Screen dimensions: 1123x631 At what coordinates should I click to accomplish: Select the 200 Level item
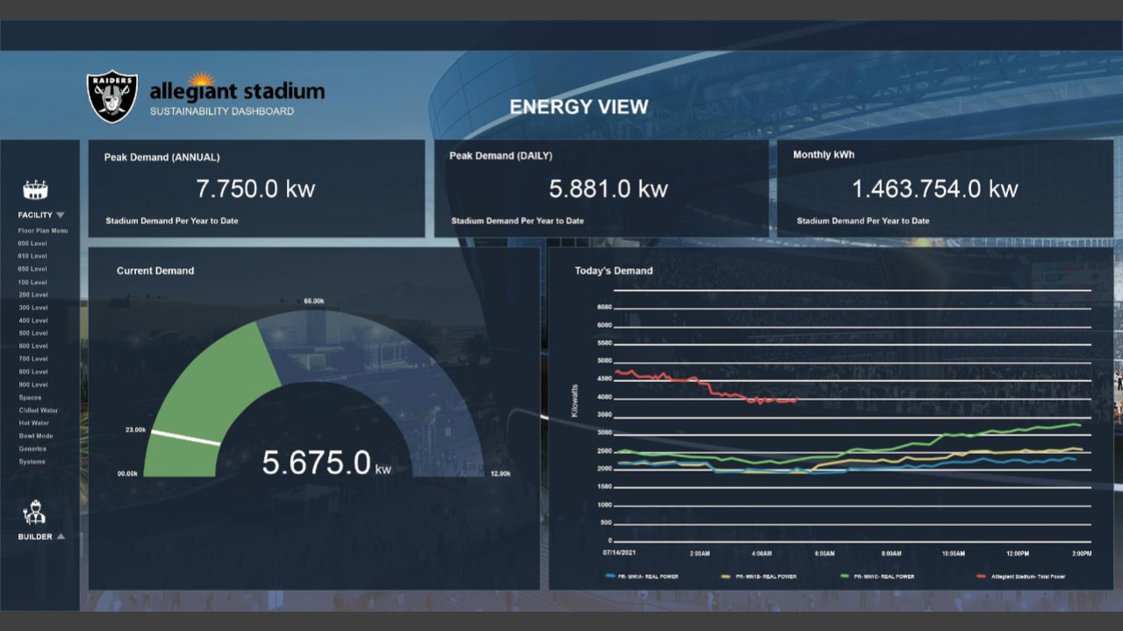coord(32,294)
